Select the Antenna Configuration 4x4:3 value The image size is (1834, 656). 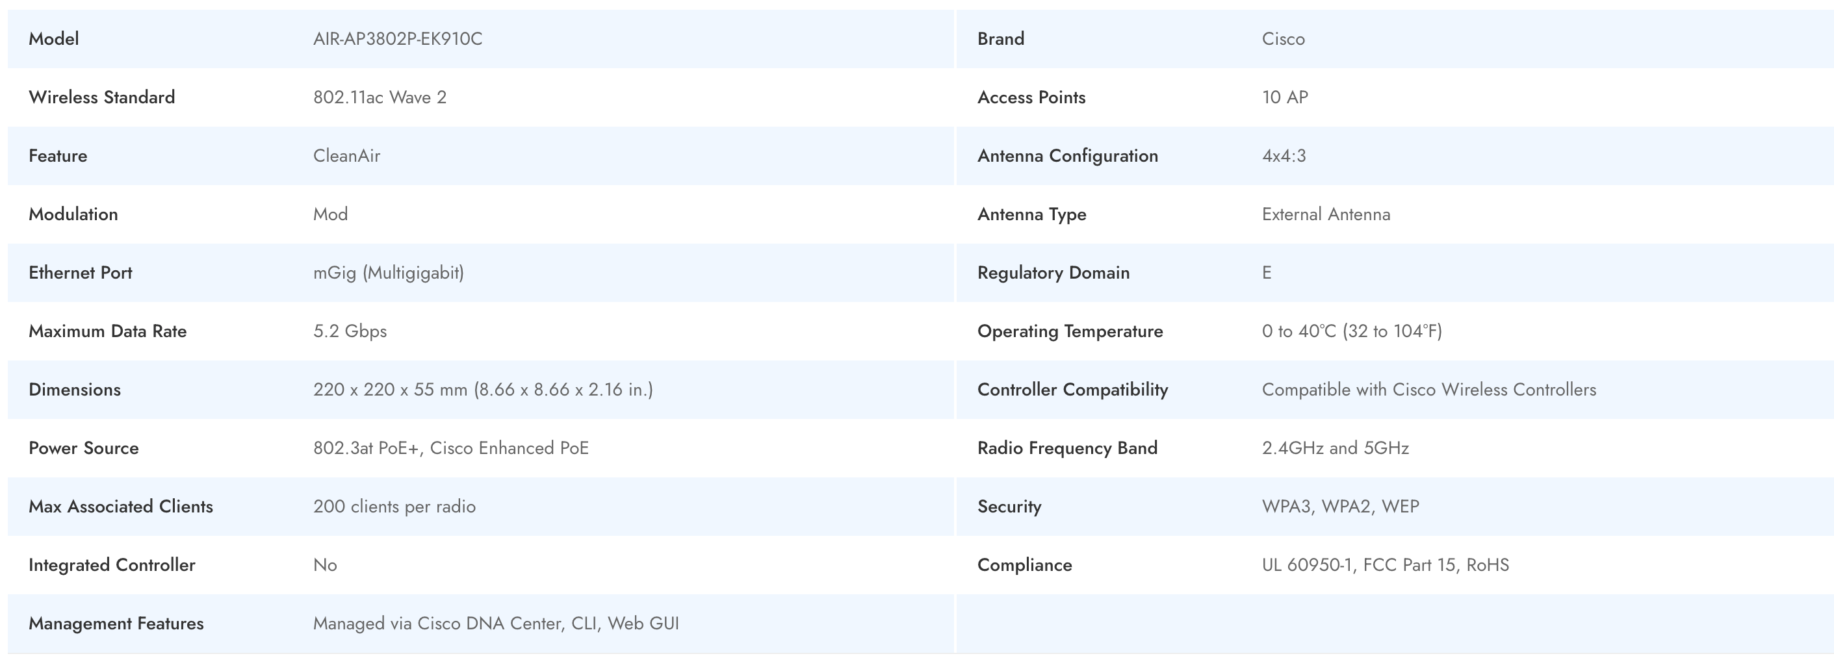(x=1284, y=156)
